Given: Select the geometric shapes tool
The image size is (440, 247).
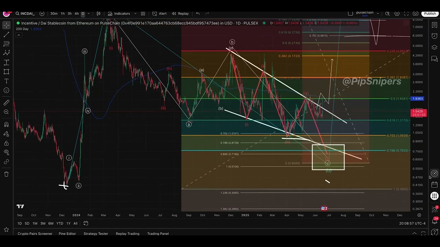Looking at the screenshot, I should 7,72.
